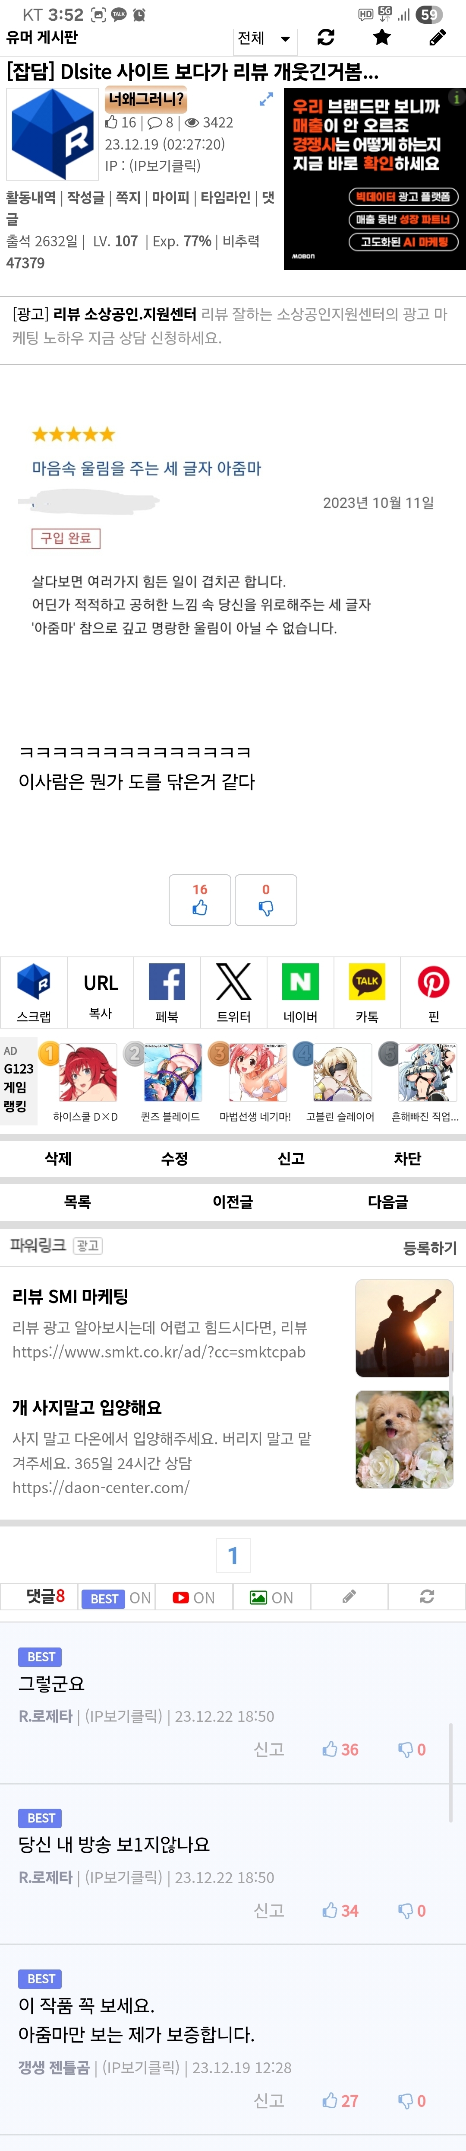The image size is (466, 2151).
Task: Toggle YouTube embed ON switch
Action: pyautogui.click(x=193, y=1597)
